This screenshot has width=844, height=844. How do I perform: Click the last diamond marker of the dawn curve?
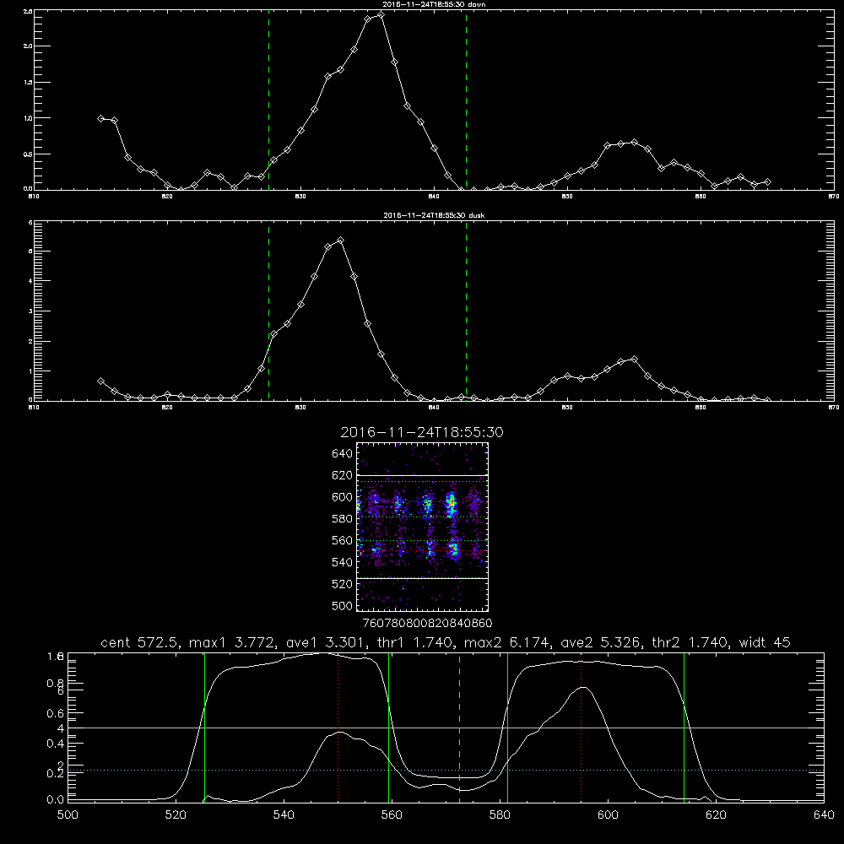[767, 182]
